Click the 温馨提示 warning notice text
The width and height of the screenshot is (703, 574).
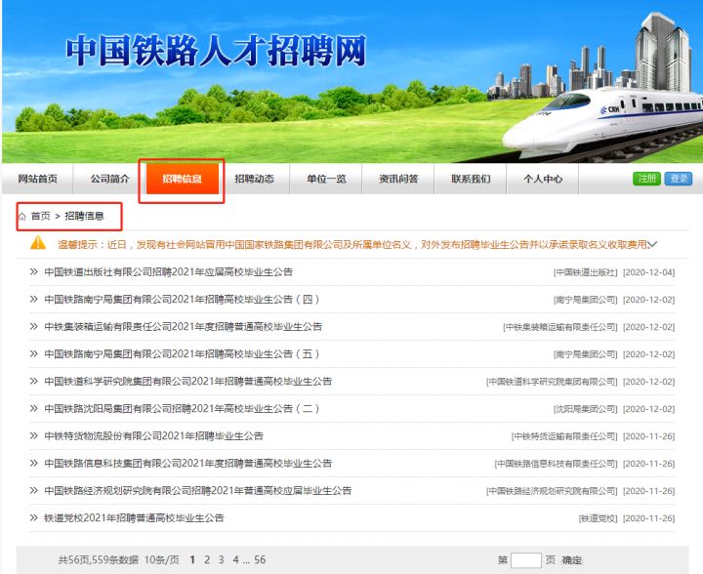[x=352, y=245]
